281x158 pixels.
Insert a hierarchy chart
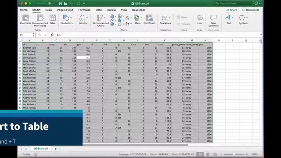coord(120,16)
